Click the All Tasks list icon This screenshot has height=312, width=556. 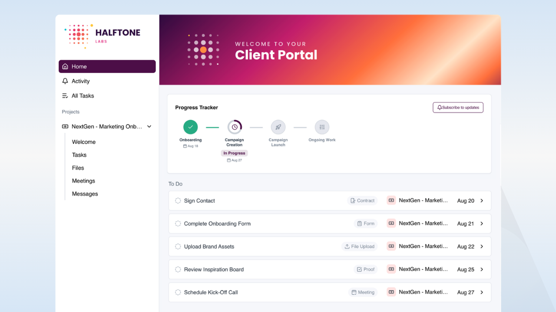click(65, 96)
